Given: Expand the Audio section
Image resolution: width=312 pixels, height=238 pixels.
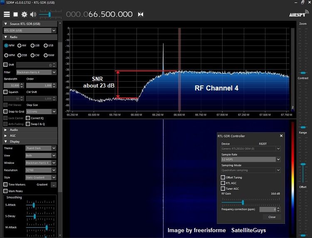Looking at the screenshot, I should tap(14, 130).
